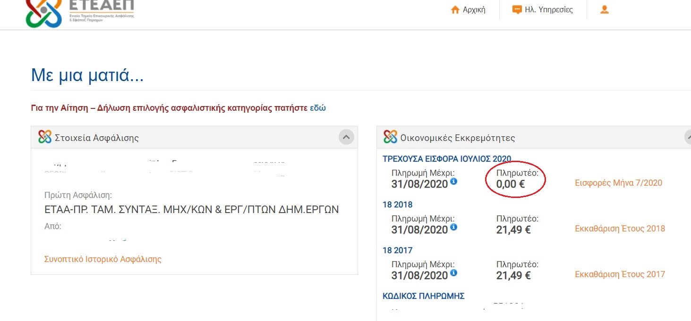Click info icon for Ιούλιος 2020 due date
The width and height of the screenshot is (691, 321).
[x=453, y=181]
